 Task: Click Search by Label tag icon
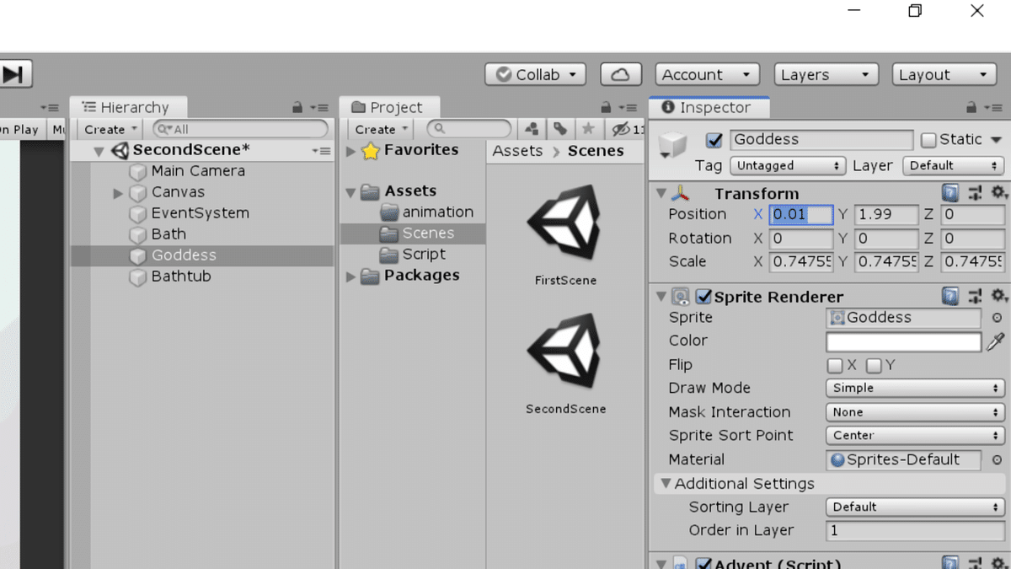(560, 129)
